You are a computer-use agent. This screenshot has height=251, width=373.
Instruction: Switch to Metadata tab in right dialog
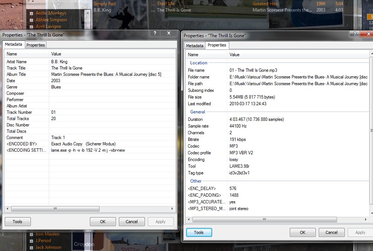[x=195, y=46]
